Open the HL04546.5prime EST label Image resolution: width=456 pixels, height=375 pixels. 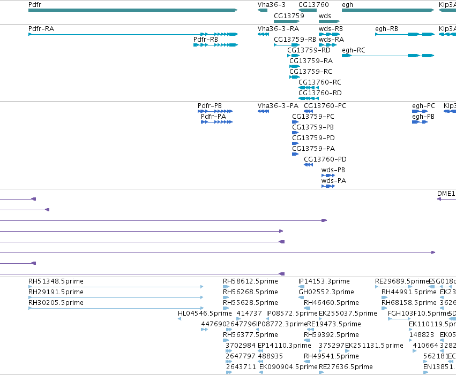click(205, 314)
